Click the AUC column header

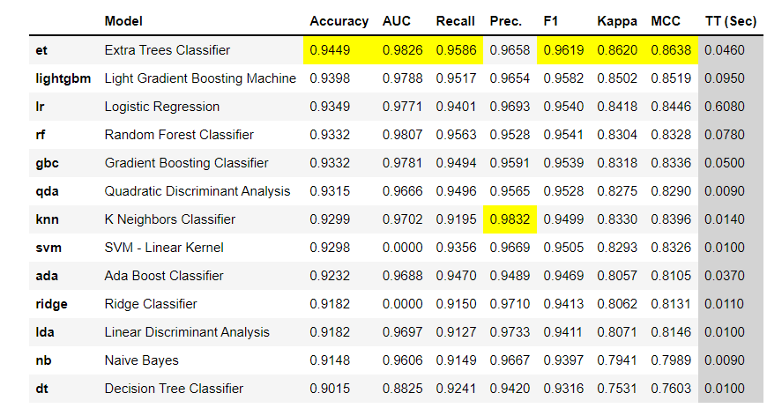(396, 21)
